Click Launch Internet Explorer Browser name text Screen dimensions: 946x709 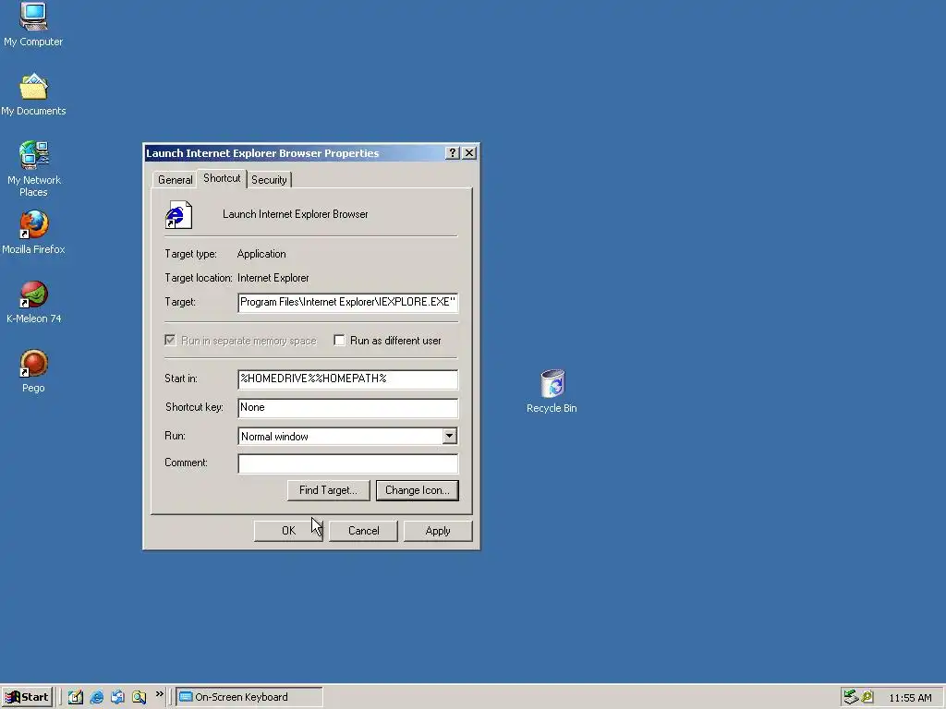[x=295, y=214]
